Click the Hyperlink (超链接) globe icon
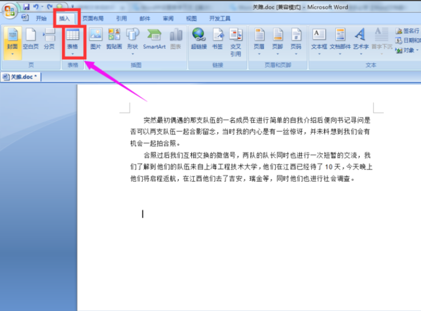 [199, 35]
